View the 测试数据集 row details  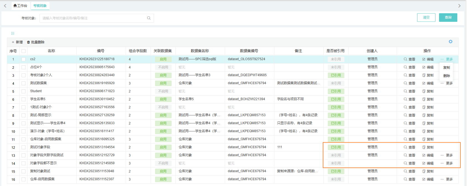pos(409,83)
